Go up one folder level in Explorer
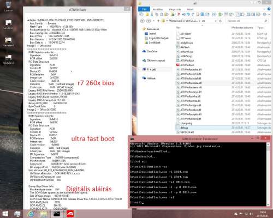Viewport: 273px width, 218px height. [x=158, y=21]
